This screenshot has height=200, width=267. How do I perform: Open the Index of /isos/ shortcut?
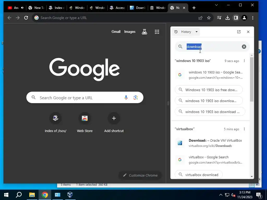[x=56, y=122]
